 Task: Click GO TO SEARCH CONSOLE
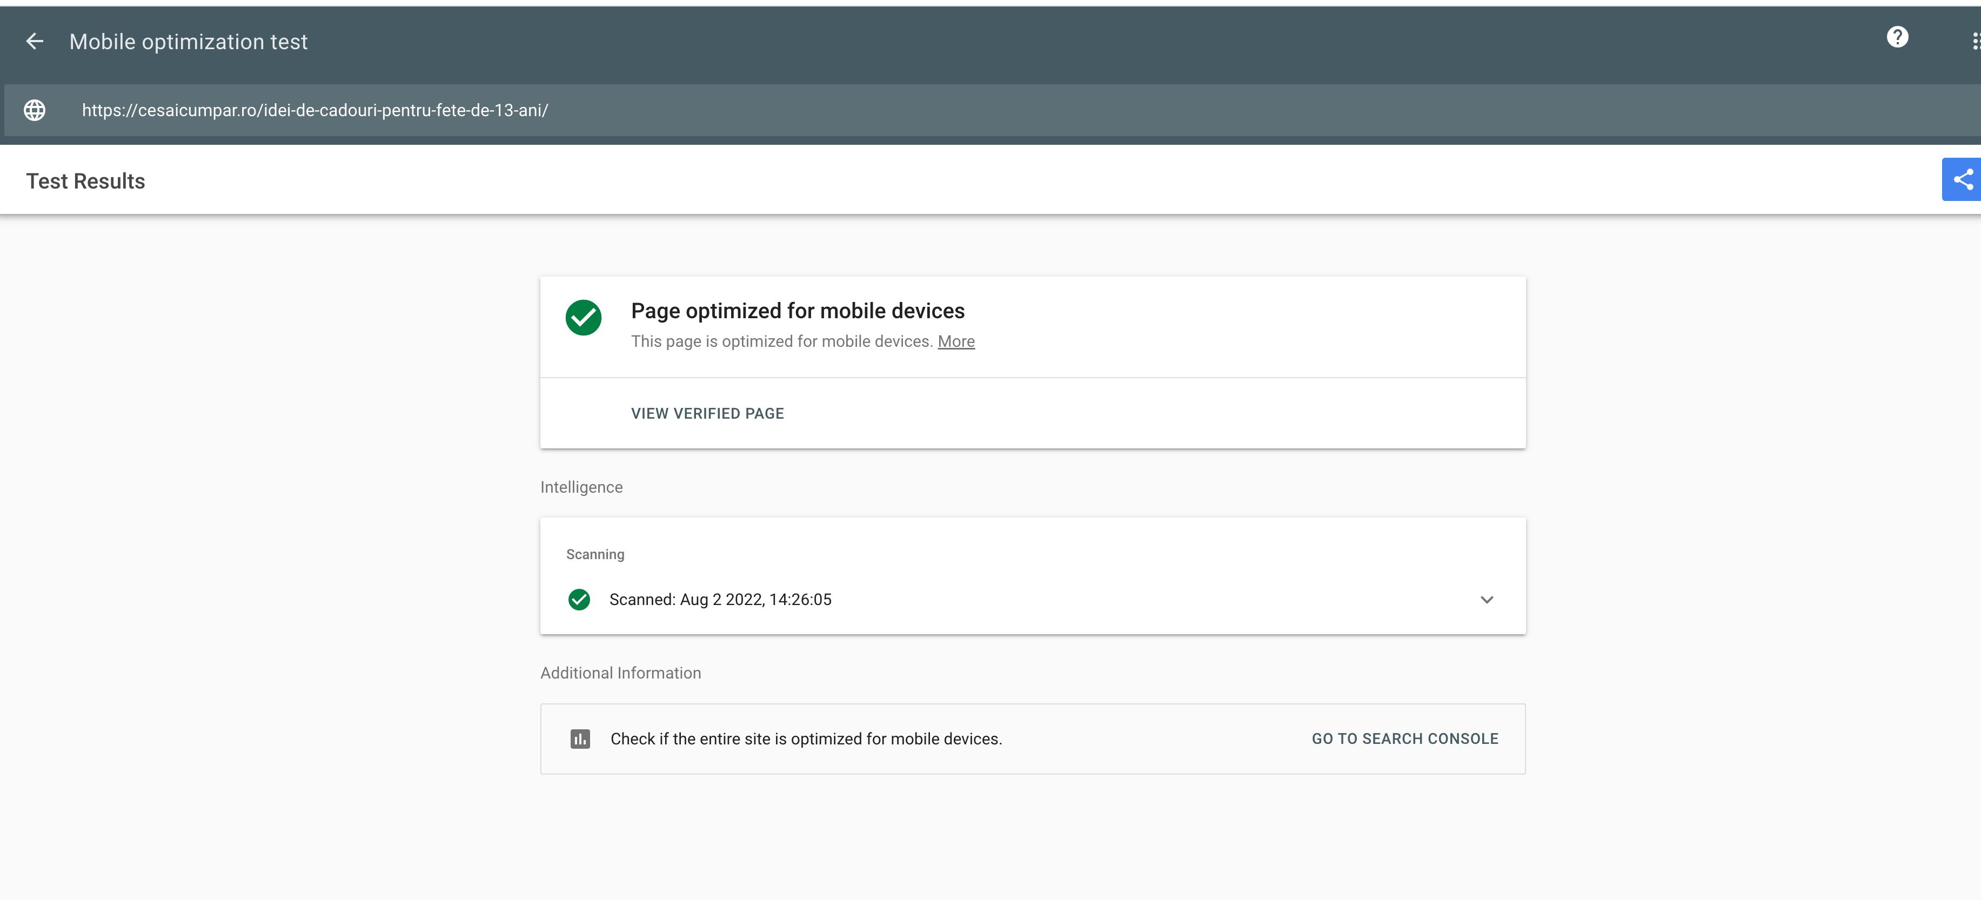pyautogui.click(x=1404, y=738)
